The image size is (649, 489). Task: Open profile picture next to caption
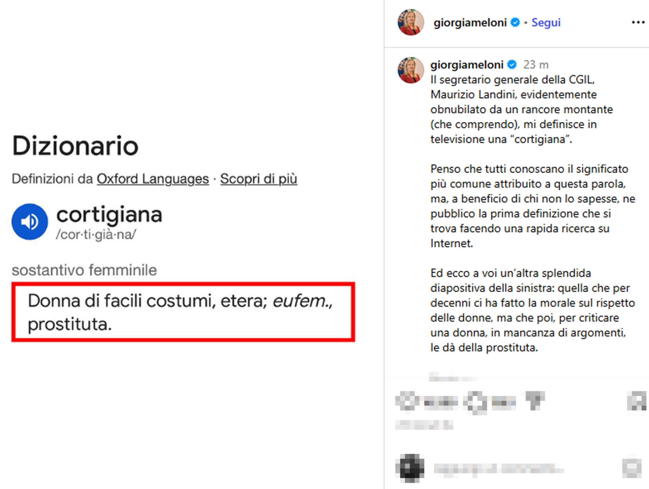[x=411, y=70]
